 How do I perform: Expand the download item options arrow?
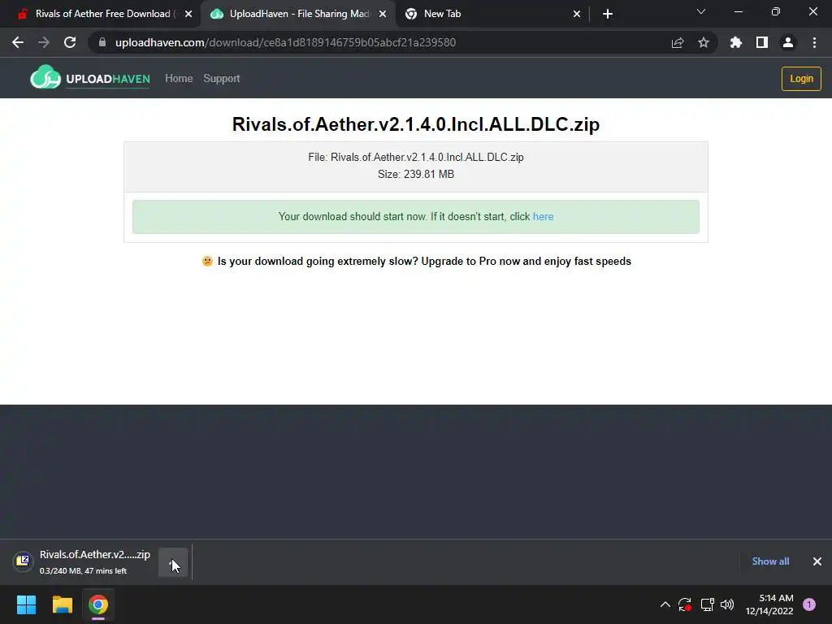tap(173, 562)
